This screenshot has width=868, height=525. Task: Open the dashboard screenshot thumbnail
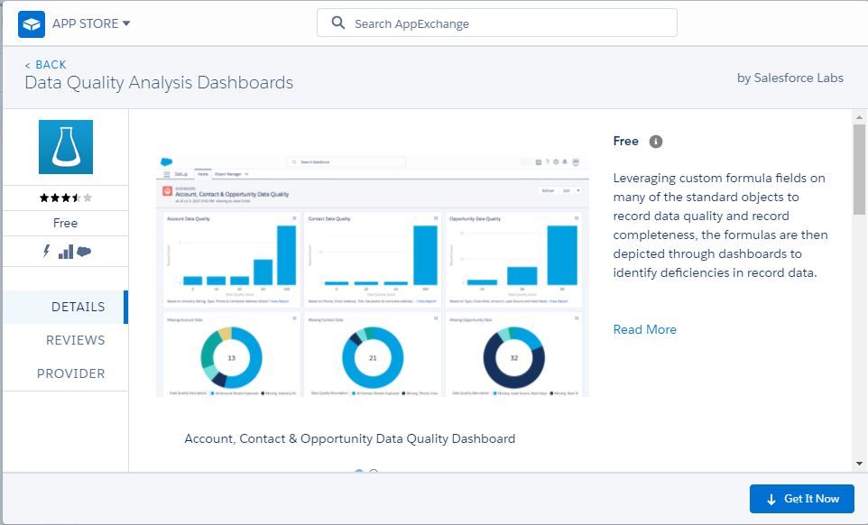372,275
